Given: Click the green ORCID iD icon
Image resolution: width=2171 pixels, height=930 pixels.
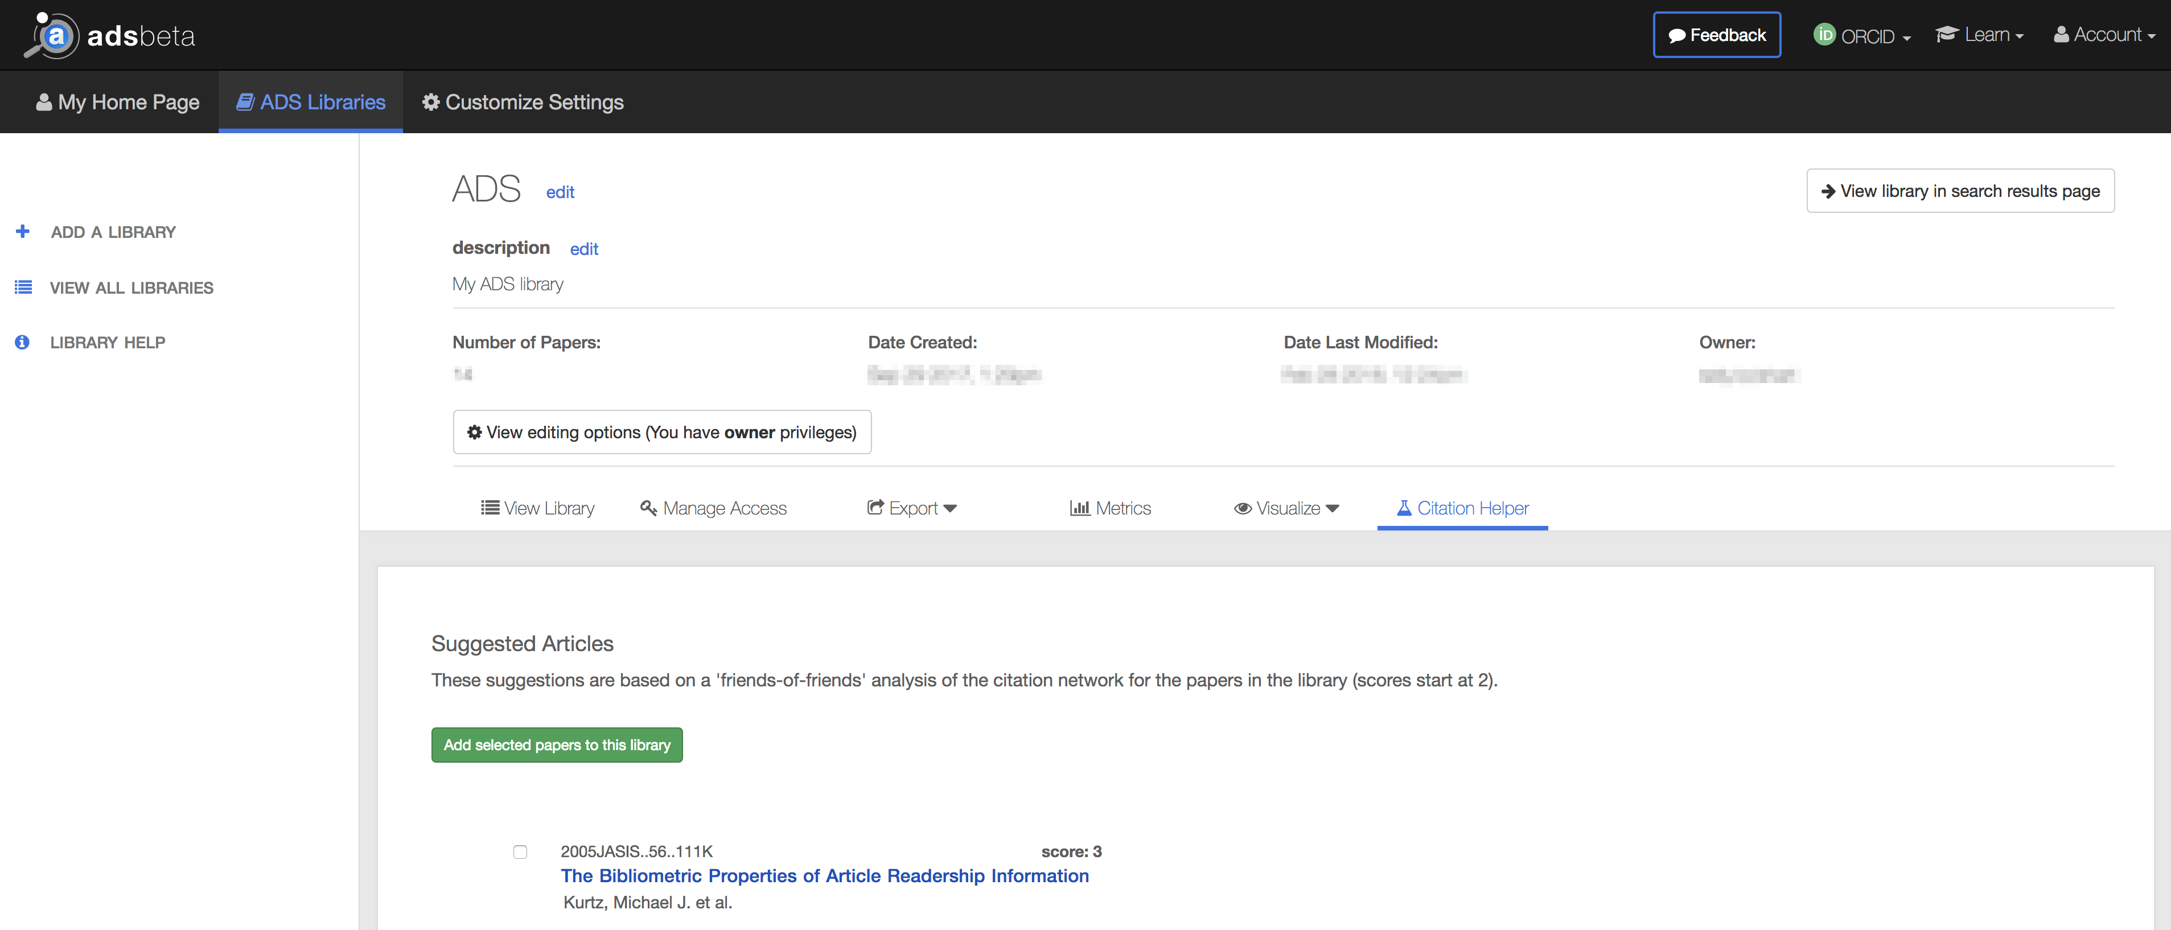Looking at the screenshot, I should click(x=1824, y=35).
